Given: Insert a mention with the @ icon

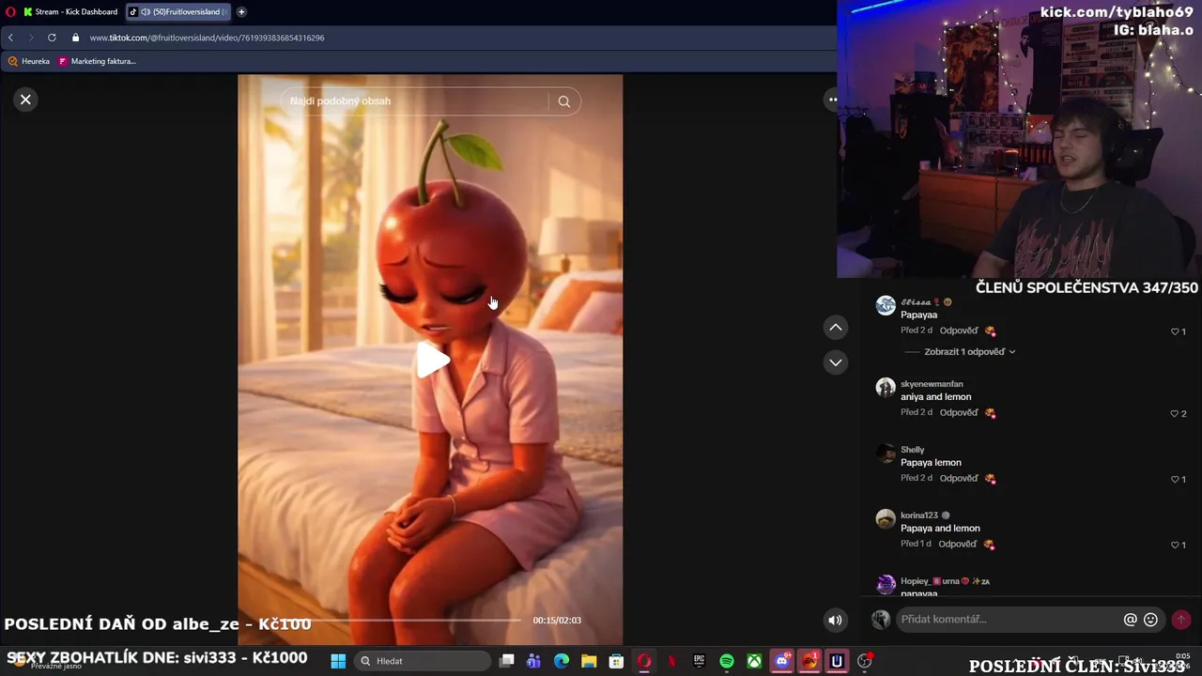Looking at the screenshot, I should (1131, 620).
